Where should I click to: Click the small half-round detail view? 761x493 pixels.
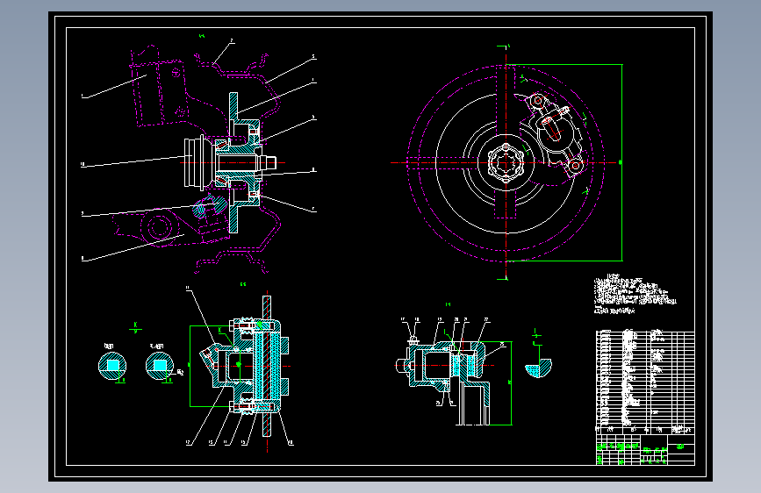[538, 368]
